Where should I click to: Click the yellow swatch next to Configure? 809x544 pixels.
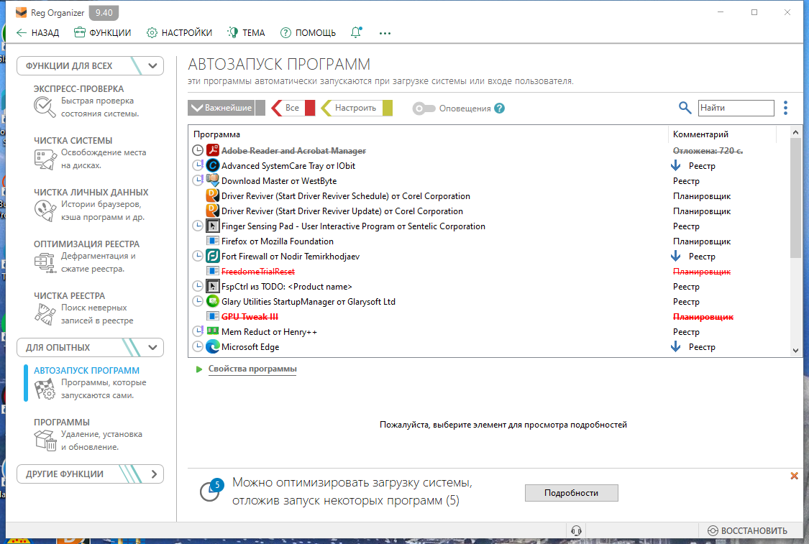(388, 108)
